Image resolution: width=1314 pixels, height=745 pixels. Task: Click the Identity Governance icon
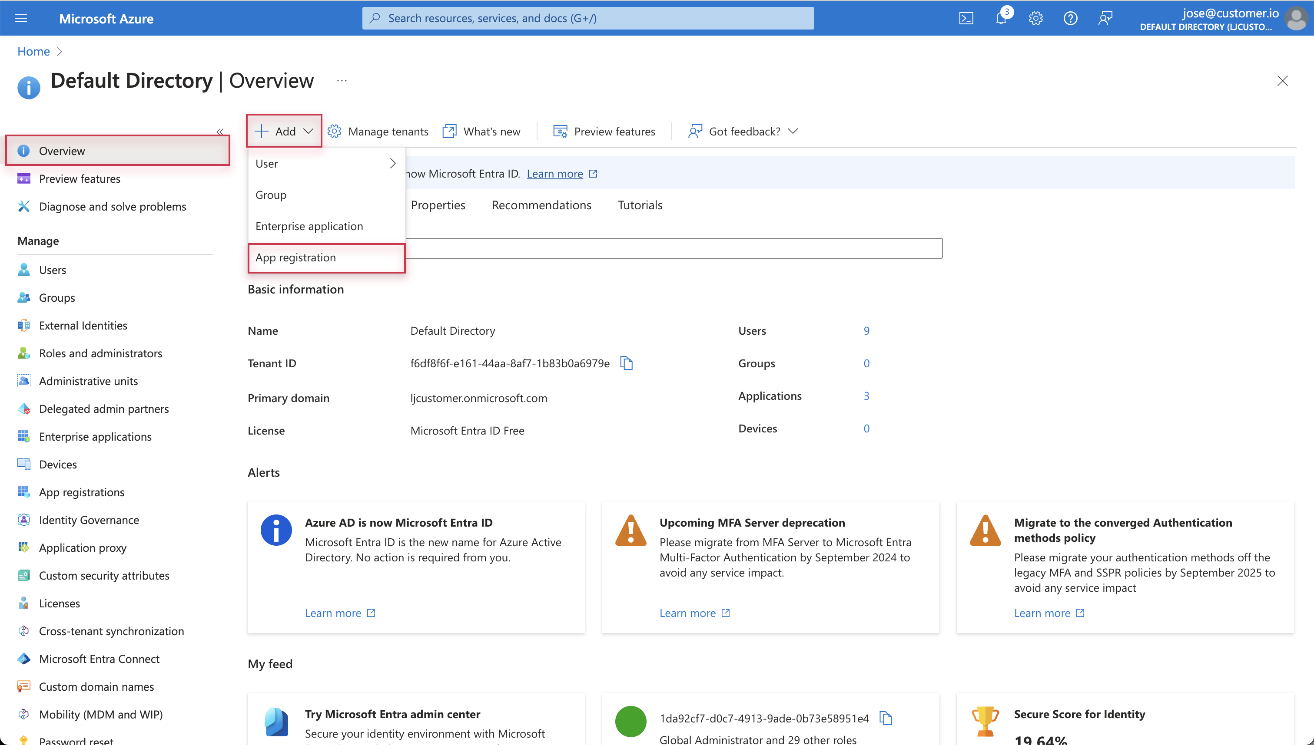pos(23,519)
